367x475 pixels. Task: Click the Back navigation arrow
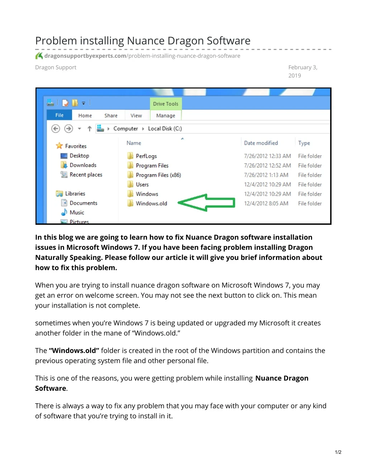[x=56, y=128]
